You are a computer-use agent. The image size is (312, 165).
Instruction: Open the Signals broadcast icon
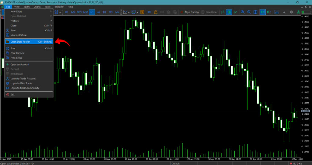tap(162, 12)
